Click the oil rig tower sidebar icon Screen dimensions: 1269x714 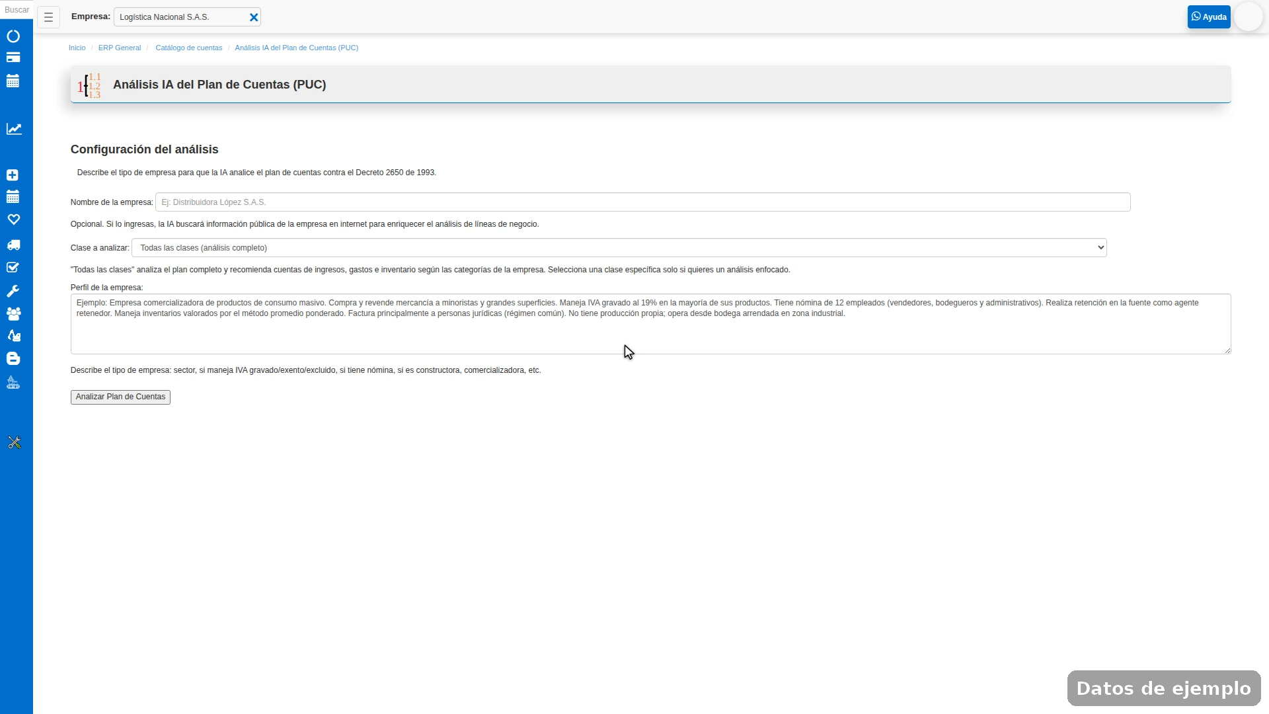13,382
